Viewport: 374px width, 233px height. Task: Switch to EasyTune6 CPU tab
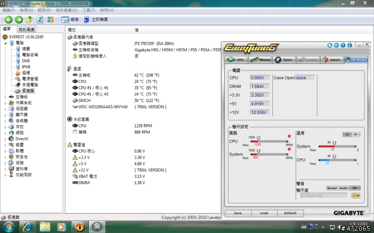[236, 59]
